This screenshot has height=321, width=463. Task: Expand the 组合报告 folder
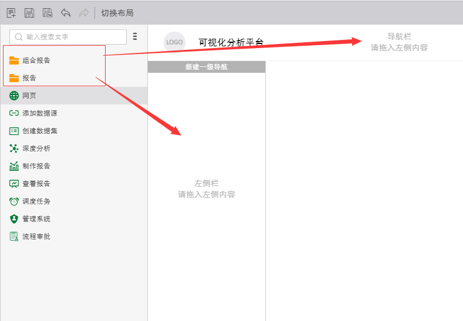(x=36, y=60)
